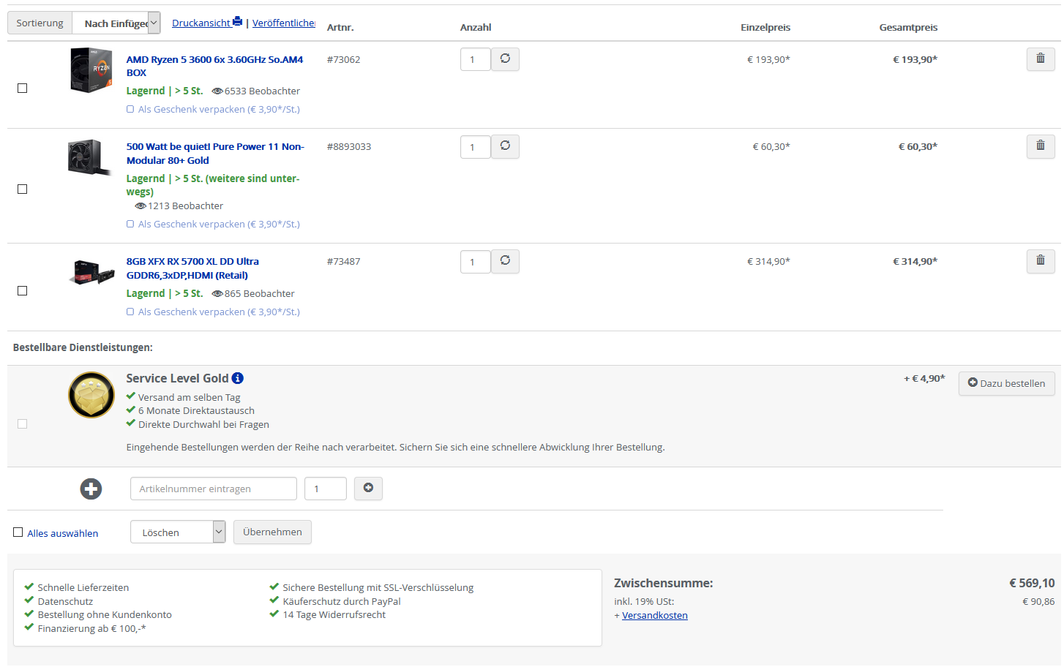Open AMD Ryzen 5 3600 product link

(x=214, y=66)
